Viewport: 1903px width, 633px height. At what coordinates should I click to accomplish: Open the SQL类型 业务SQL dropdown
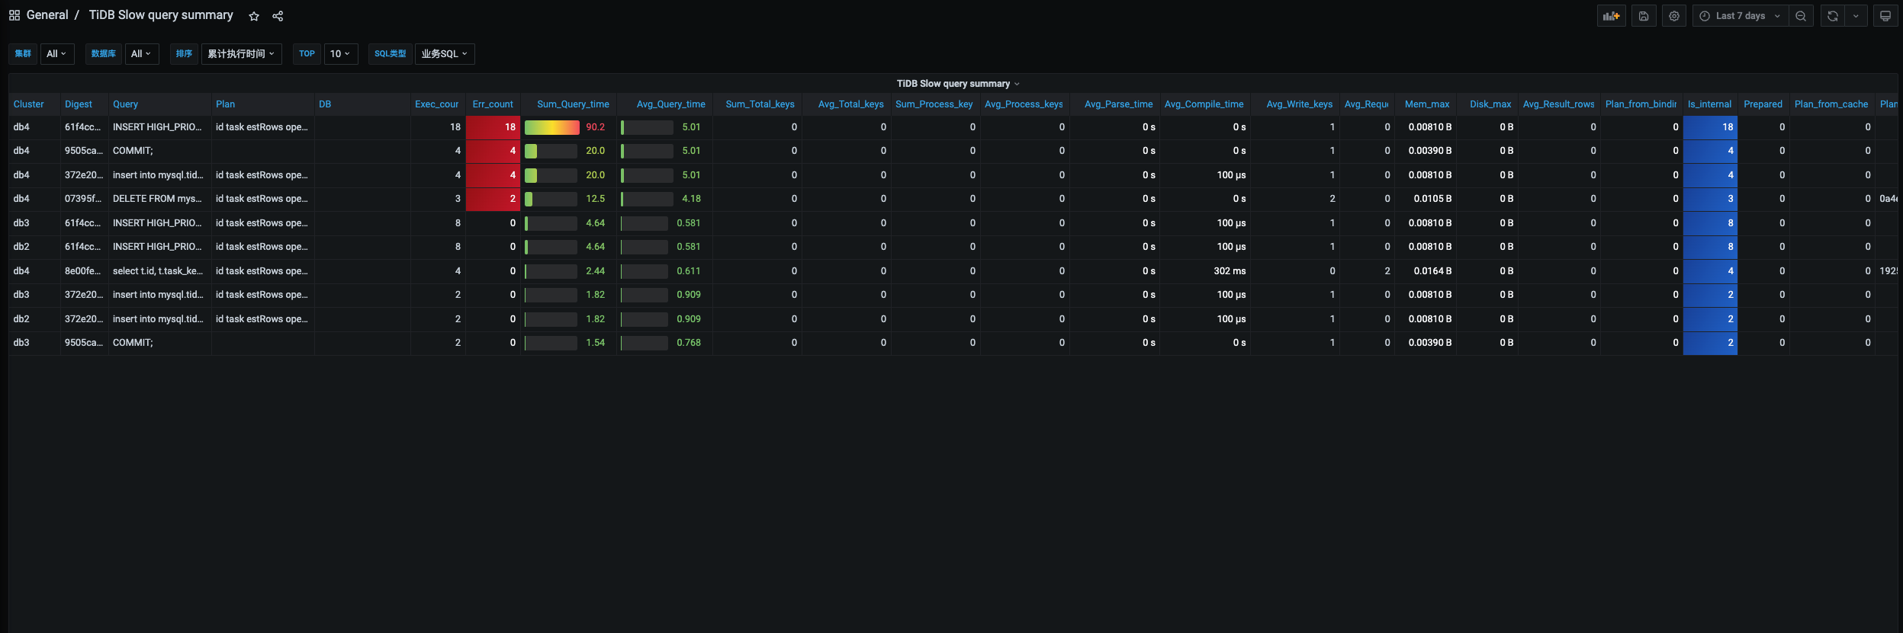coord(445,54)
